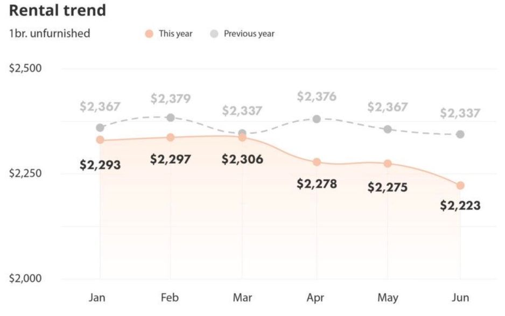The height and width of the screenshot is (316, 505).
Task: Click the $2,306 March value label
Action: click(x=243, y=159)
